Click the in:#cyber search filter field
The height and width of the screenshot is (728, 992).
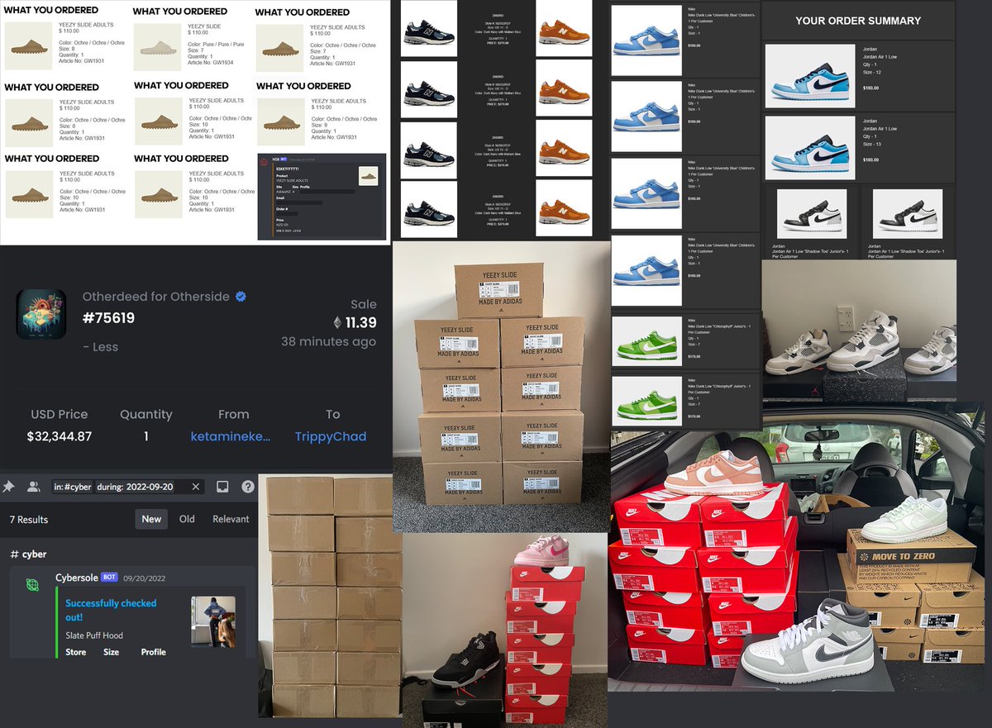73,487
